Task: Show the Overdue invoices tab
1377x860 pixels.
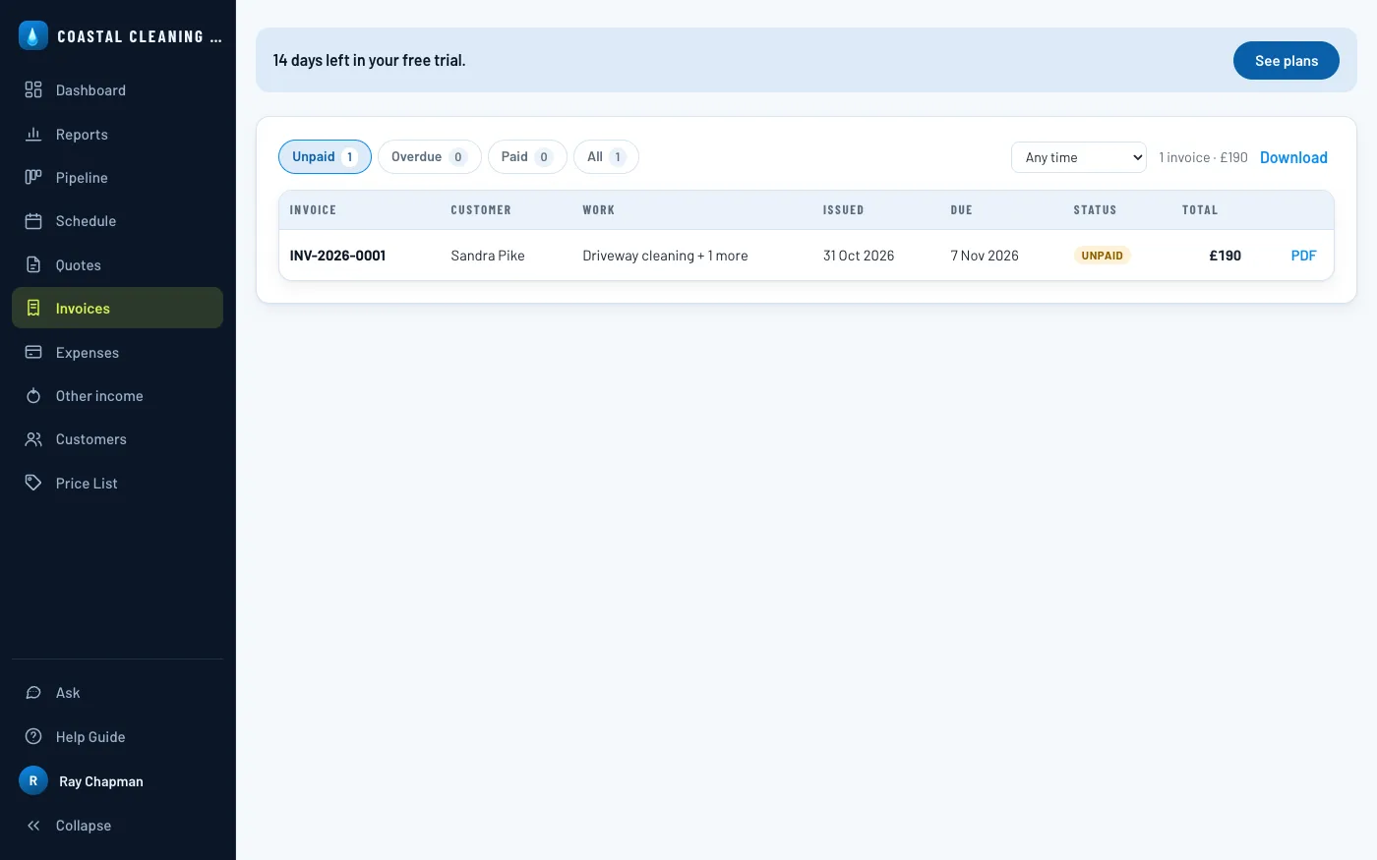Action: point(429,157)
